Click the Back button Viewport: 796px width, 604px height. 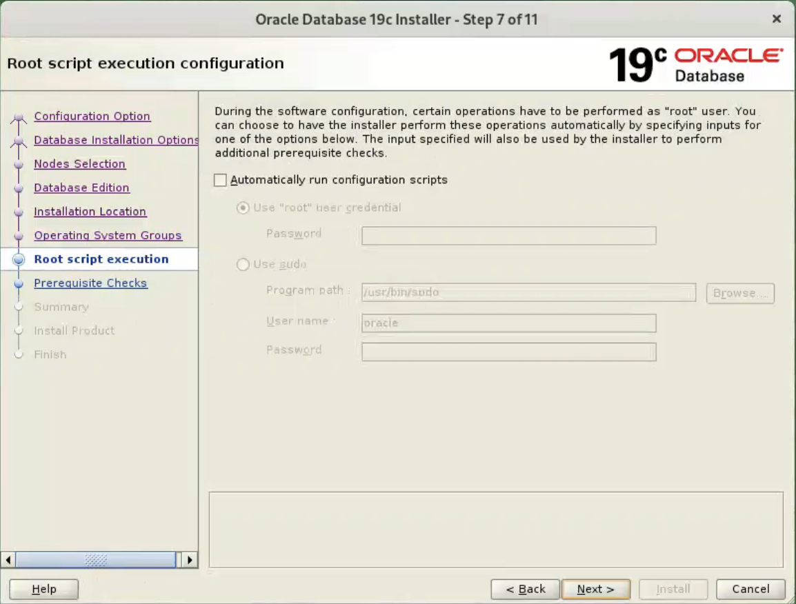tap(526, 590)
